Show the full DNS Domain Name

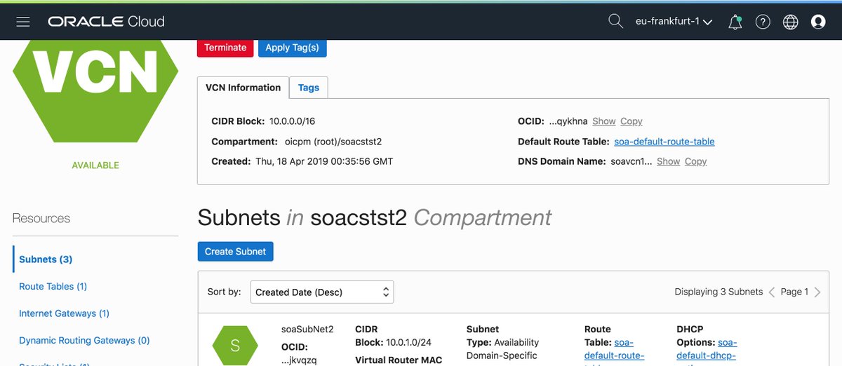point(669,161)
